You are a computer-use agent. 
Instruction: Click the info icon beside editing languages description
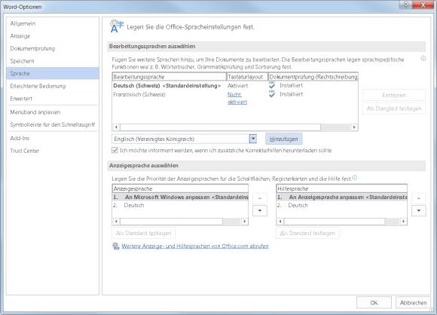pos(423,59)
